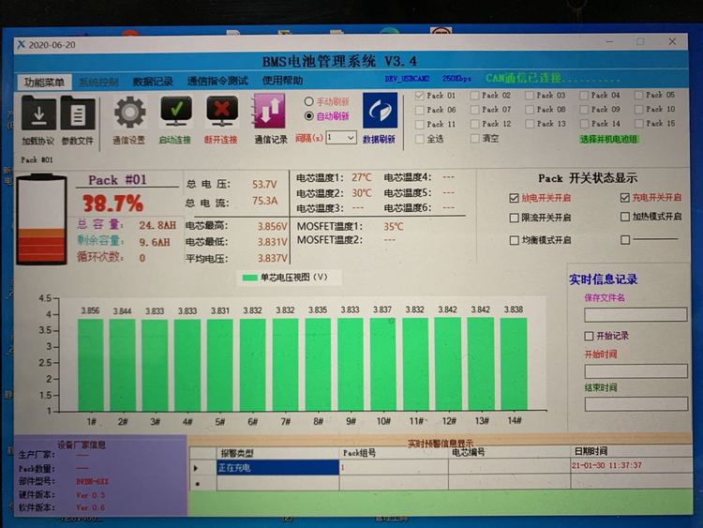
Task: Maximize the BMS window
Action: pyautogui.click(x=640, y=41)
